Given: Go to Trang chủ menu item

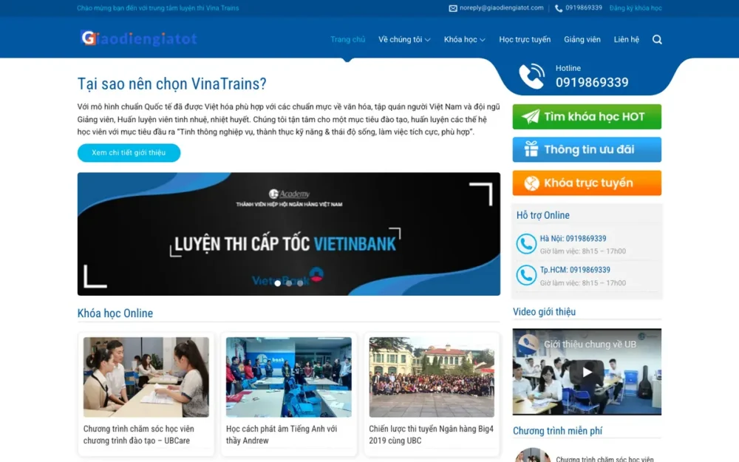Looking at the screenshot, I should coord(348,40).
